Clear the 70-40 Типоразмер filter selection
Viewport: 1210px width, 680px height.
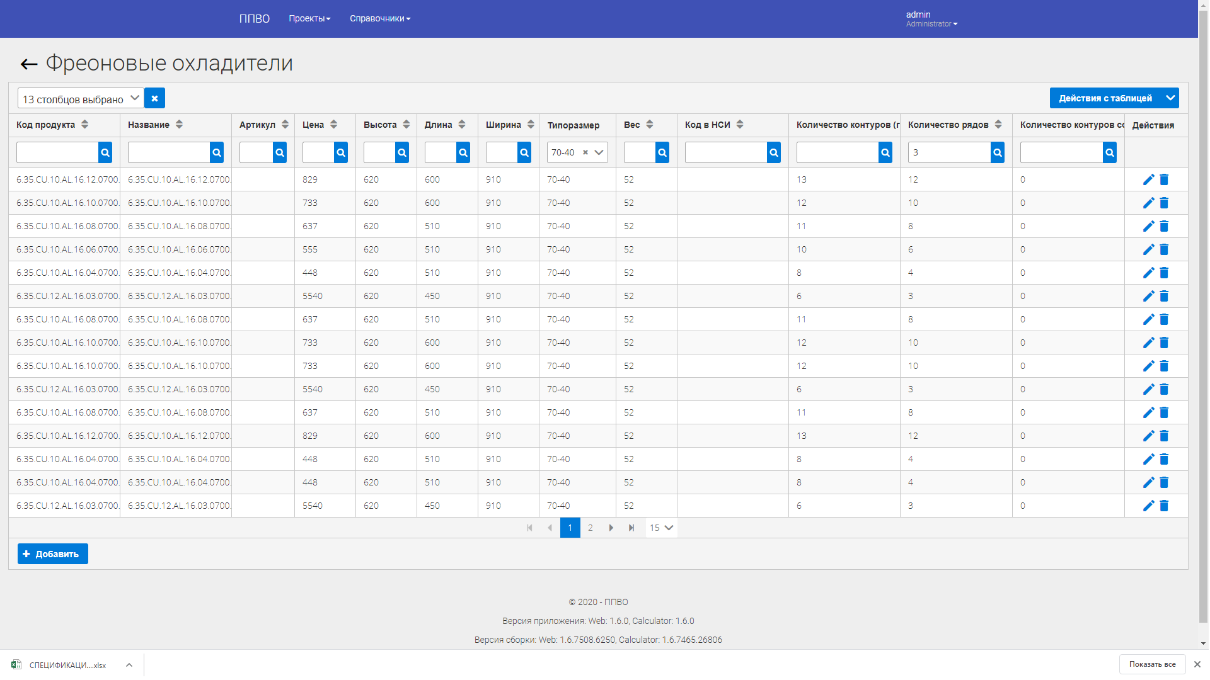click(x=585, y=152)
